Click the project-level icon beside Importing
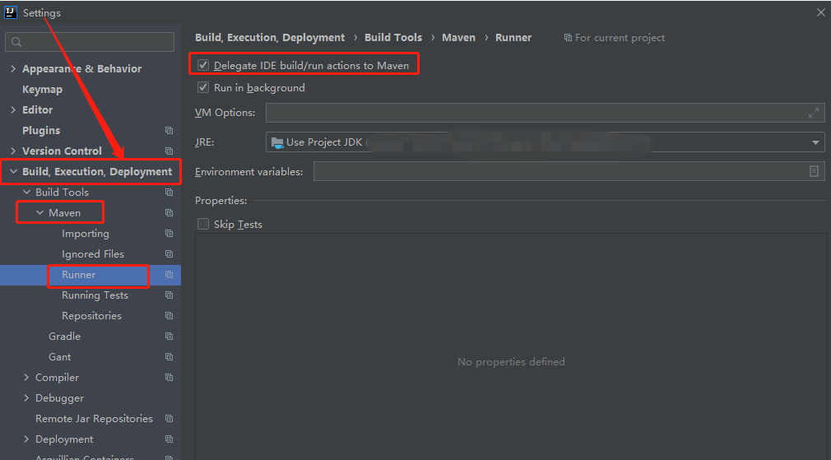Viewport: 831px width, 460px height. click(169, 234)
